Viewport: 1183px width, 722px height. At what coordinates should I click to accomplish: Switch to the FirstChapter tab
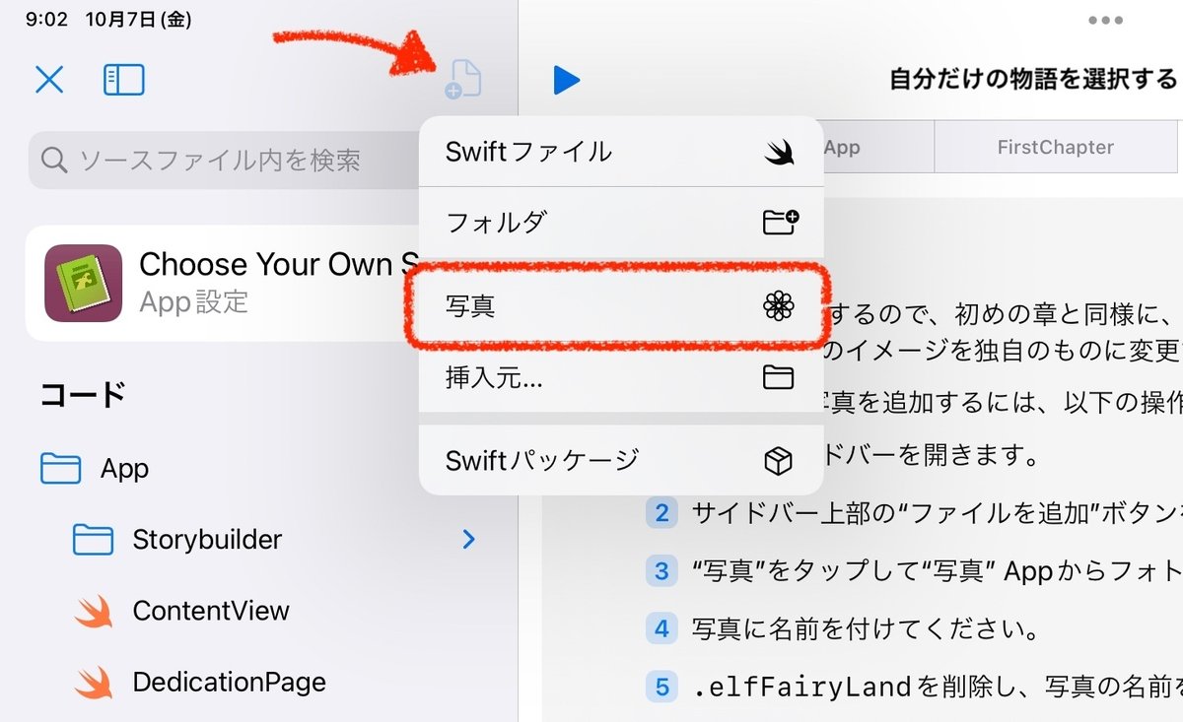pos(1055,148)
